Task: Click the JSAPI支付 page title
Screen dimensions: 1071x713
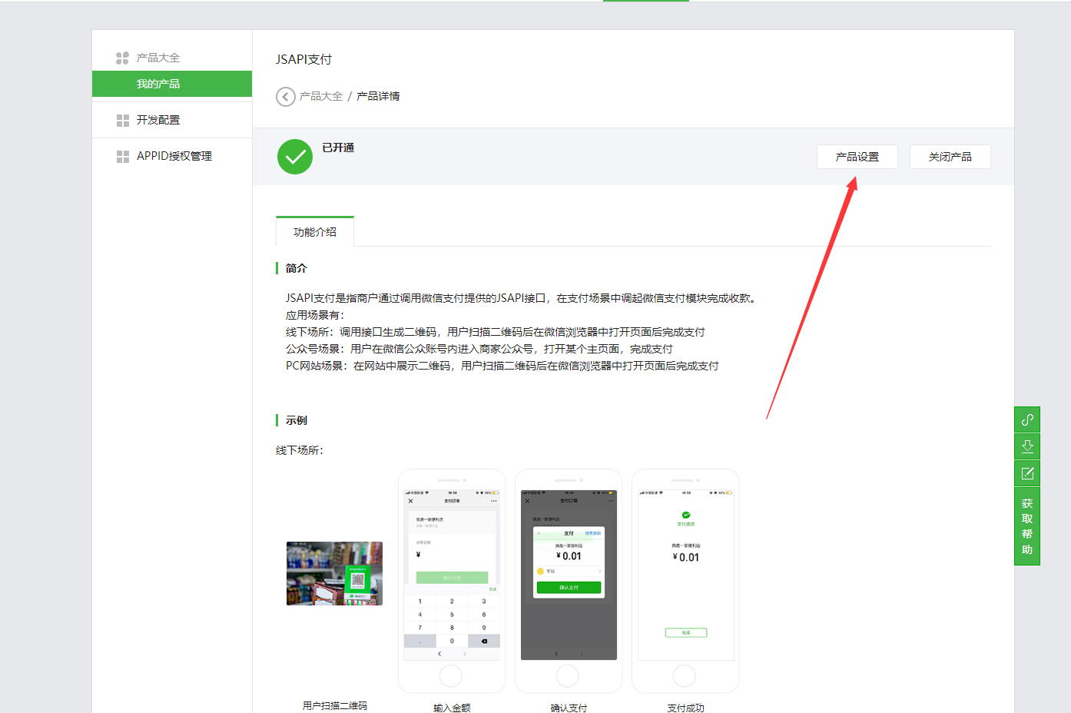Action: coord(304,59)
